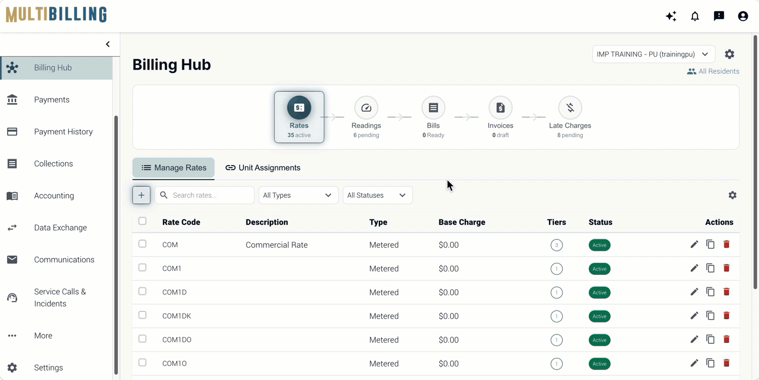
Task: Collapse the sidebar with the chevron
Action: [x=108, y=44]
